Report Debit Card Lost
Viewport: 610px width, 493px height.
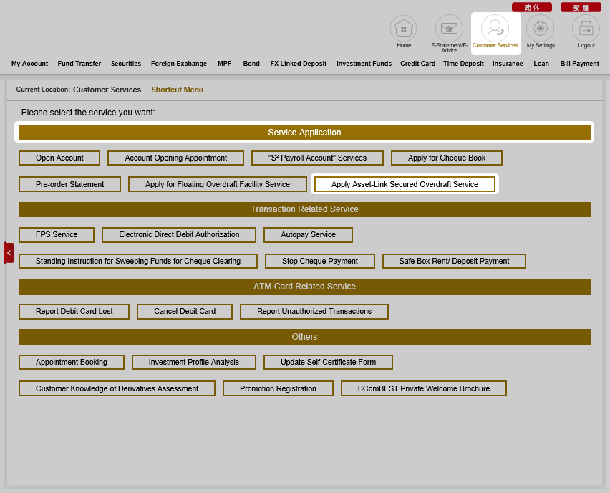click(x=74, y=312)
